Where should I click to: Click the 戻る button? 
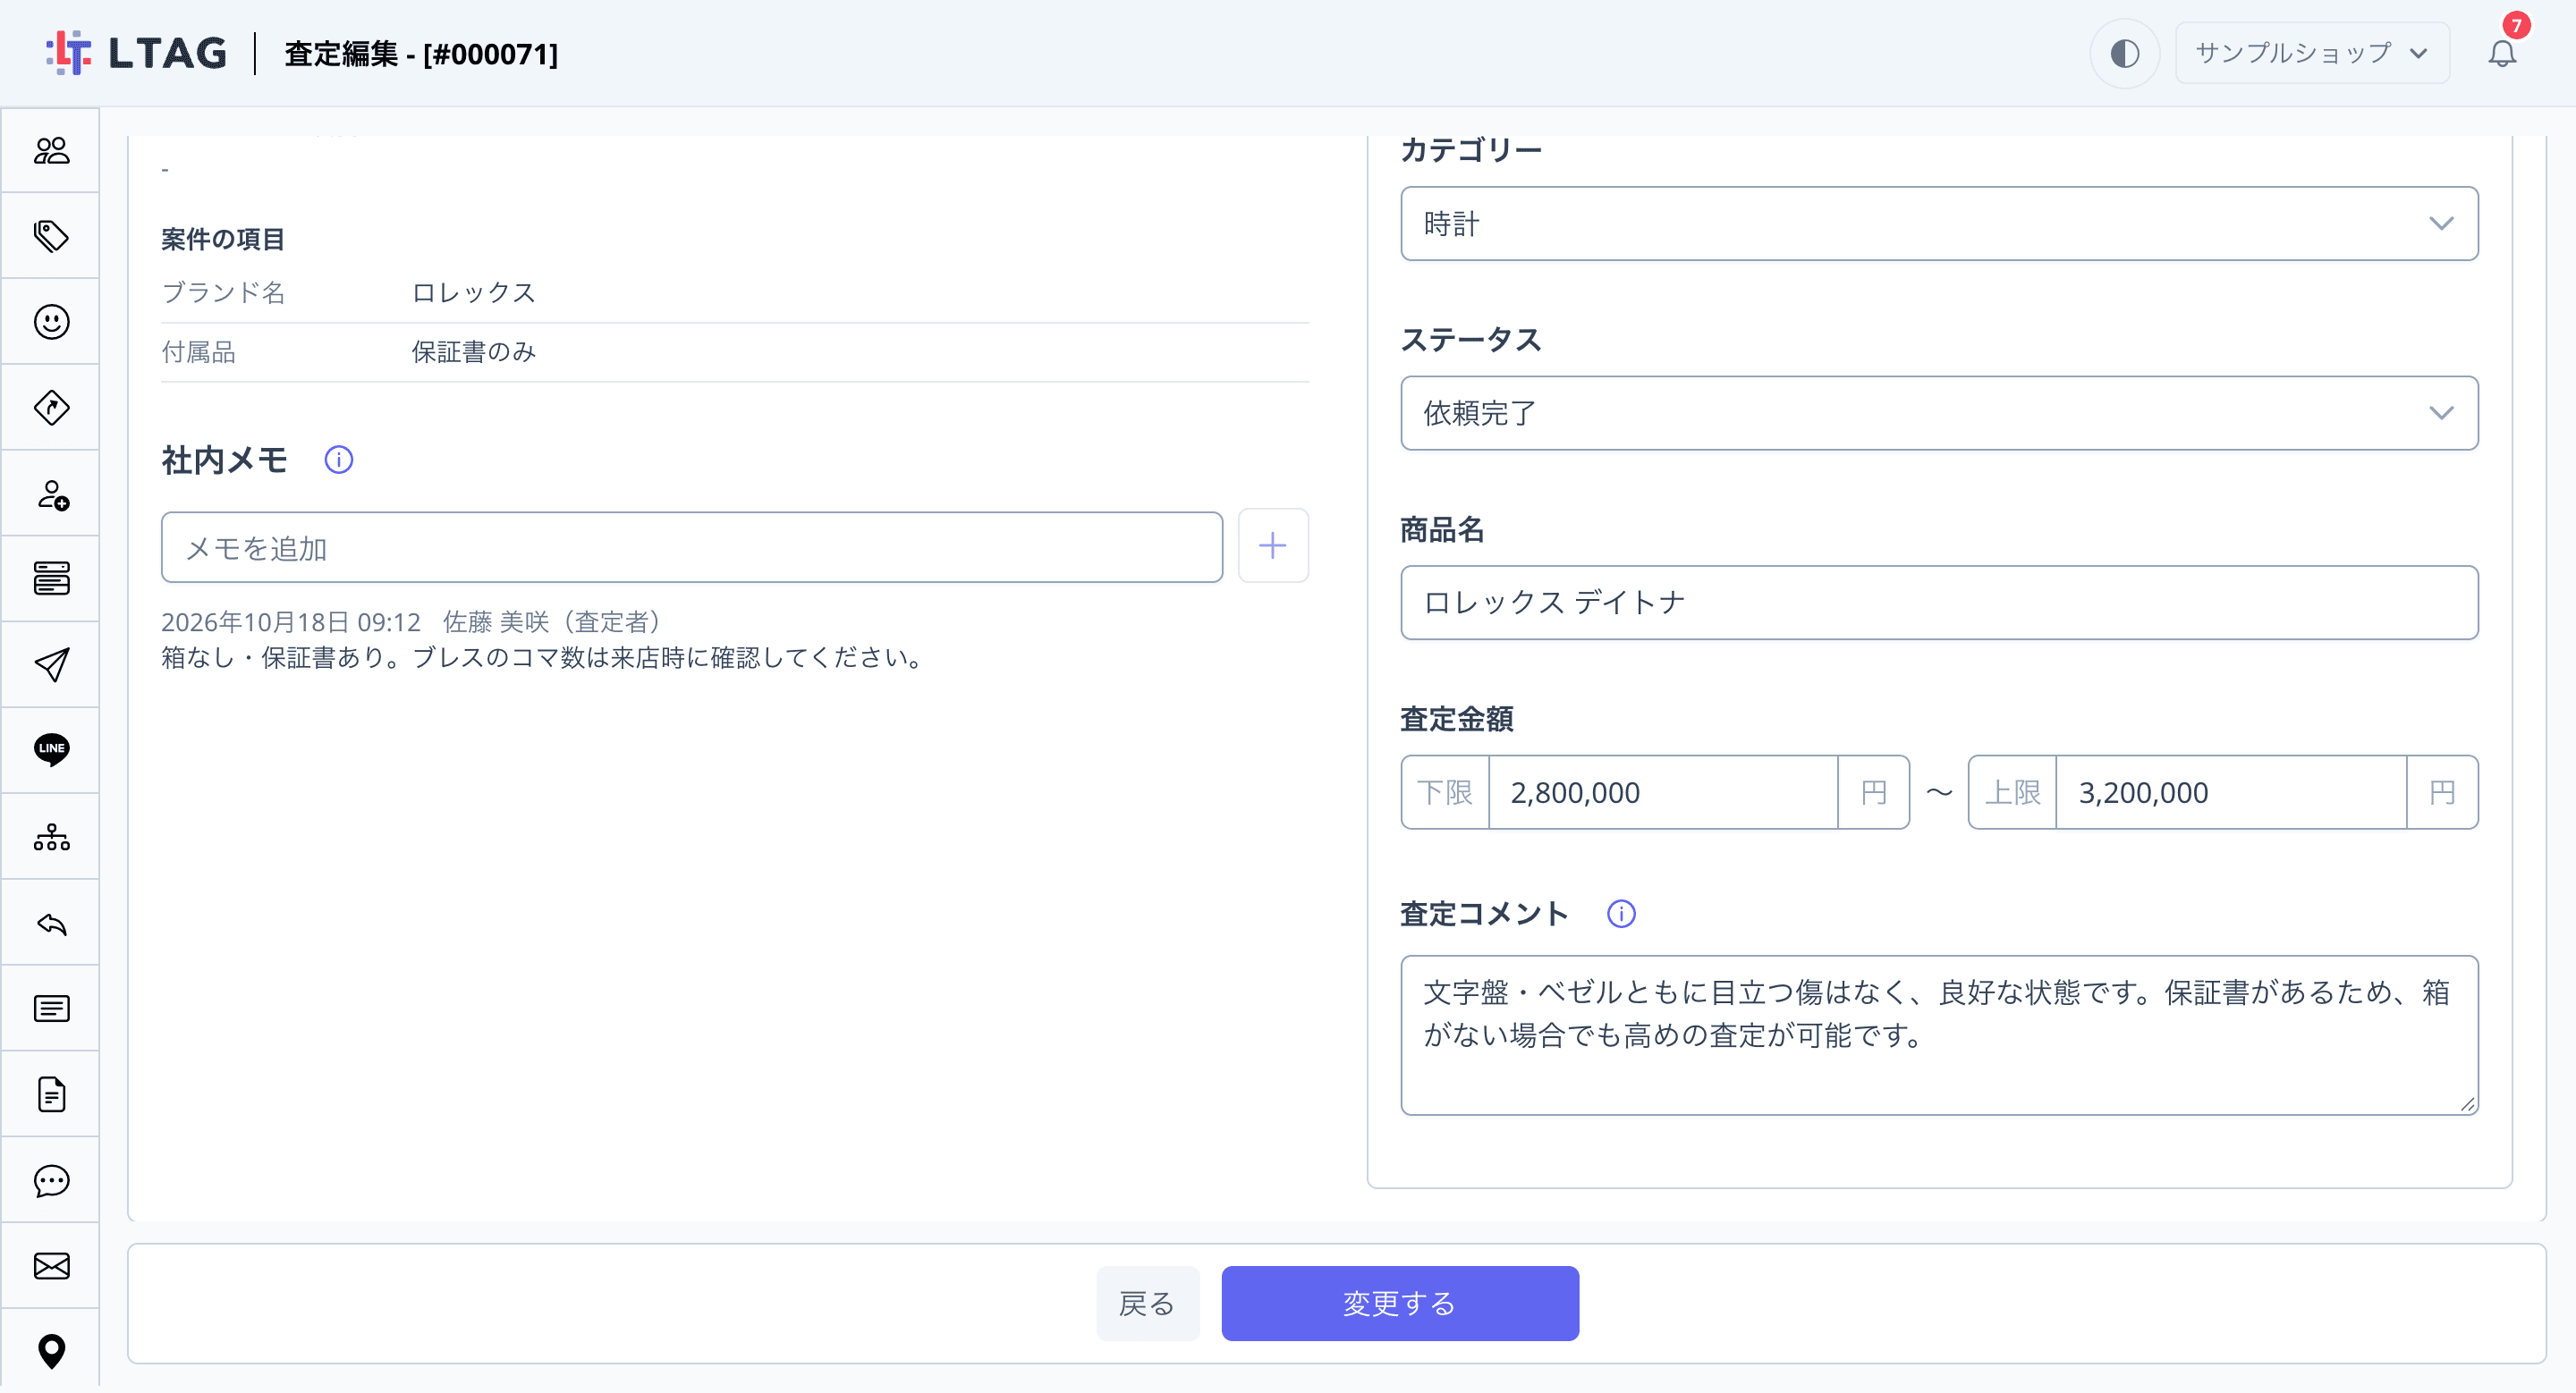[x=1147, y=1303]
